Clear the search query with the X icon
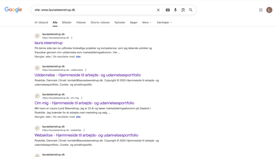The width and height of the screenshot is (277, 157). tap(158, 10)
